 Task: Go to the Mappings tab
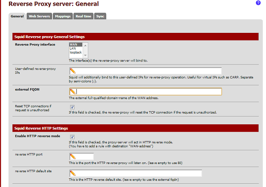click(x=63, y=16)
